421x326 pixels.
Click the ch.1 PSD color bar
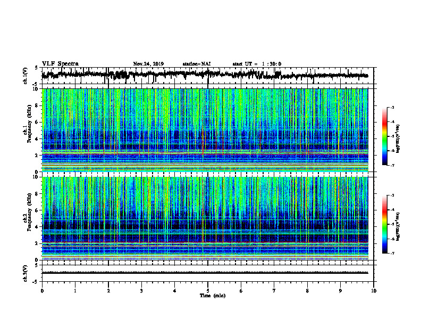coord(384,136)
